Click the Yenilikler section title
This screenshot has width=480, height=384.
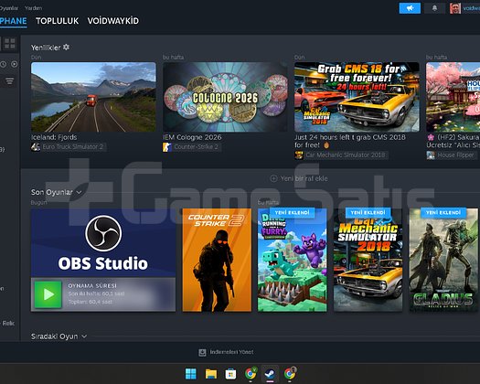click(x=46, y=48)
